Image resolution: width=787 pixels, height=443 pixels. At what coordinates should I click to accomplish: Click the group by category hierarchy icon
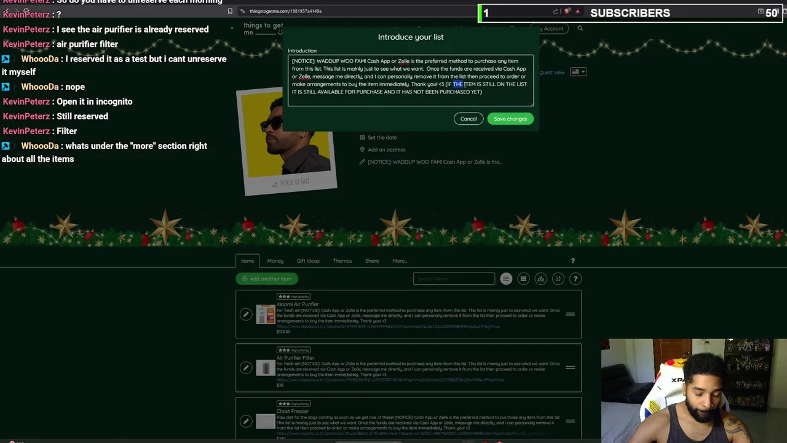pos(540,279)
